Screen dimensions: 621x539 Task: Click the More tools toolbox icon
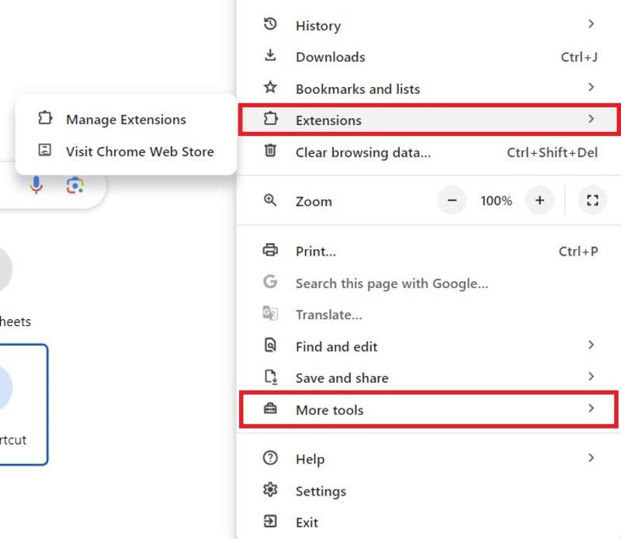click(270, 409)
